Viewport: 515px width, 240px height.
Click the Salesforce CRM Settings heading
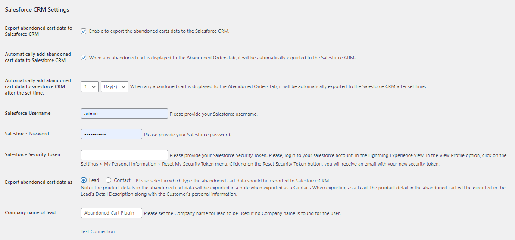pyautogui.click(x=37, y=9)
